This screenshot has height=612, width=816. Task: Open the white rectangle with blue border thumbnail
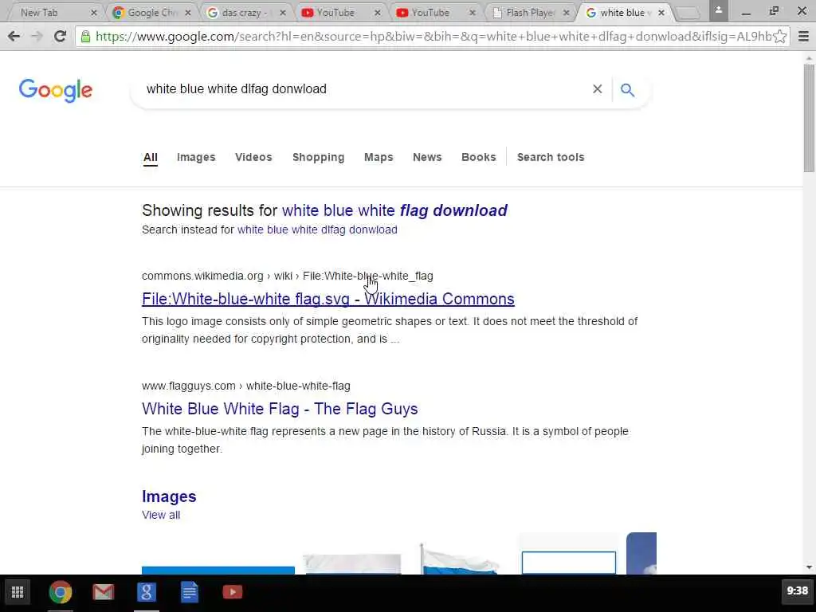(x=569, y=562)
